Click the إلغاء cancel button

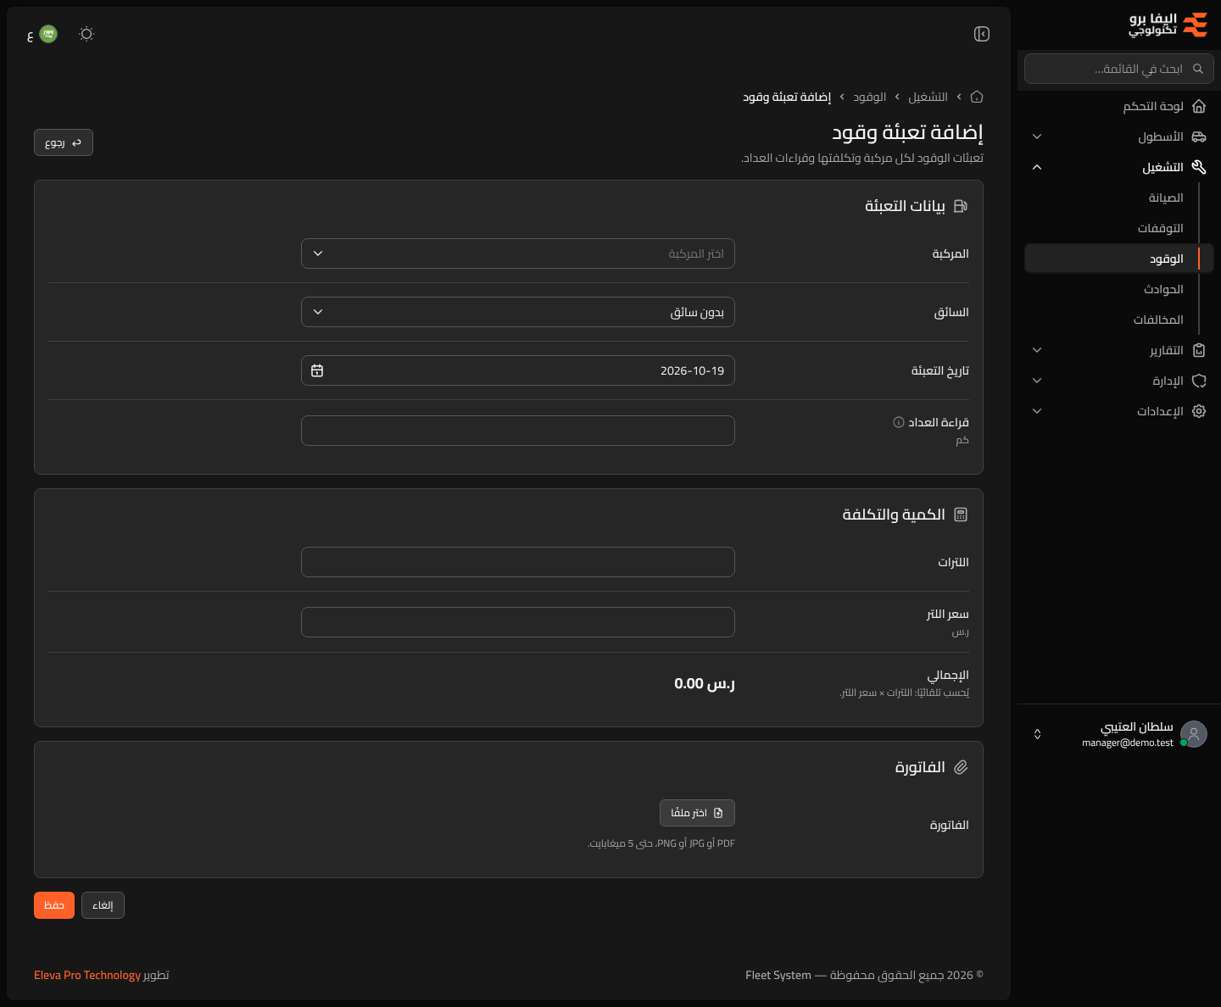click(x=103, y=905)
